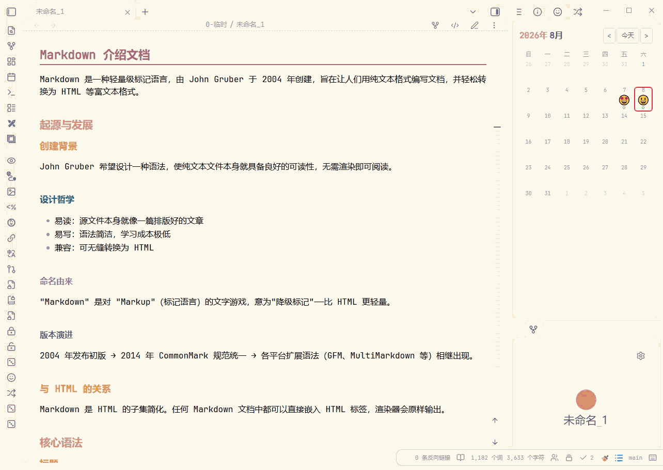Click the shuffle random note icon in left ribbon
Viewport: 663px width, 470px height.
11,393
